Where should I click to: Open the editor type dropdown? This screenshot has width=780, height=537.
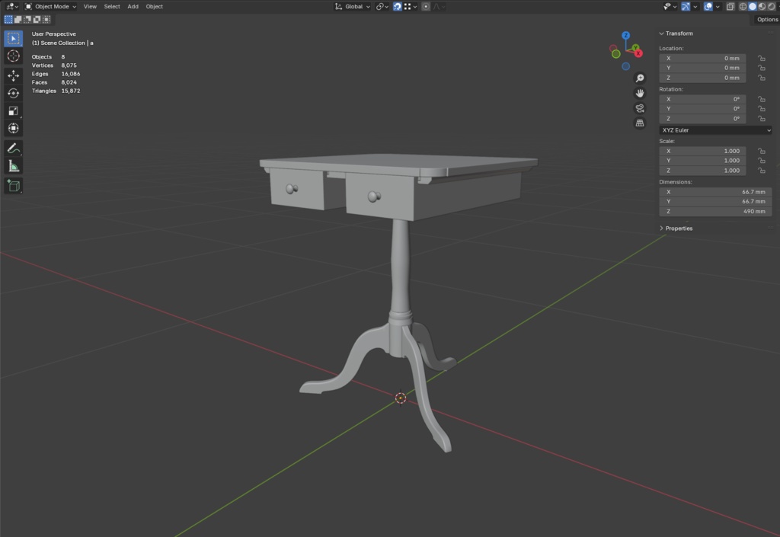pos(12,6)
